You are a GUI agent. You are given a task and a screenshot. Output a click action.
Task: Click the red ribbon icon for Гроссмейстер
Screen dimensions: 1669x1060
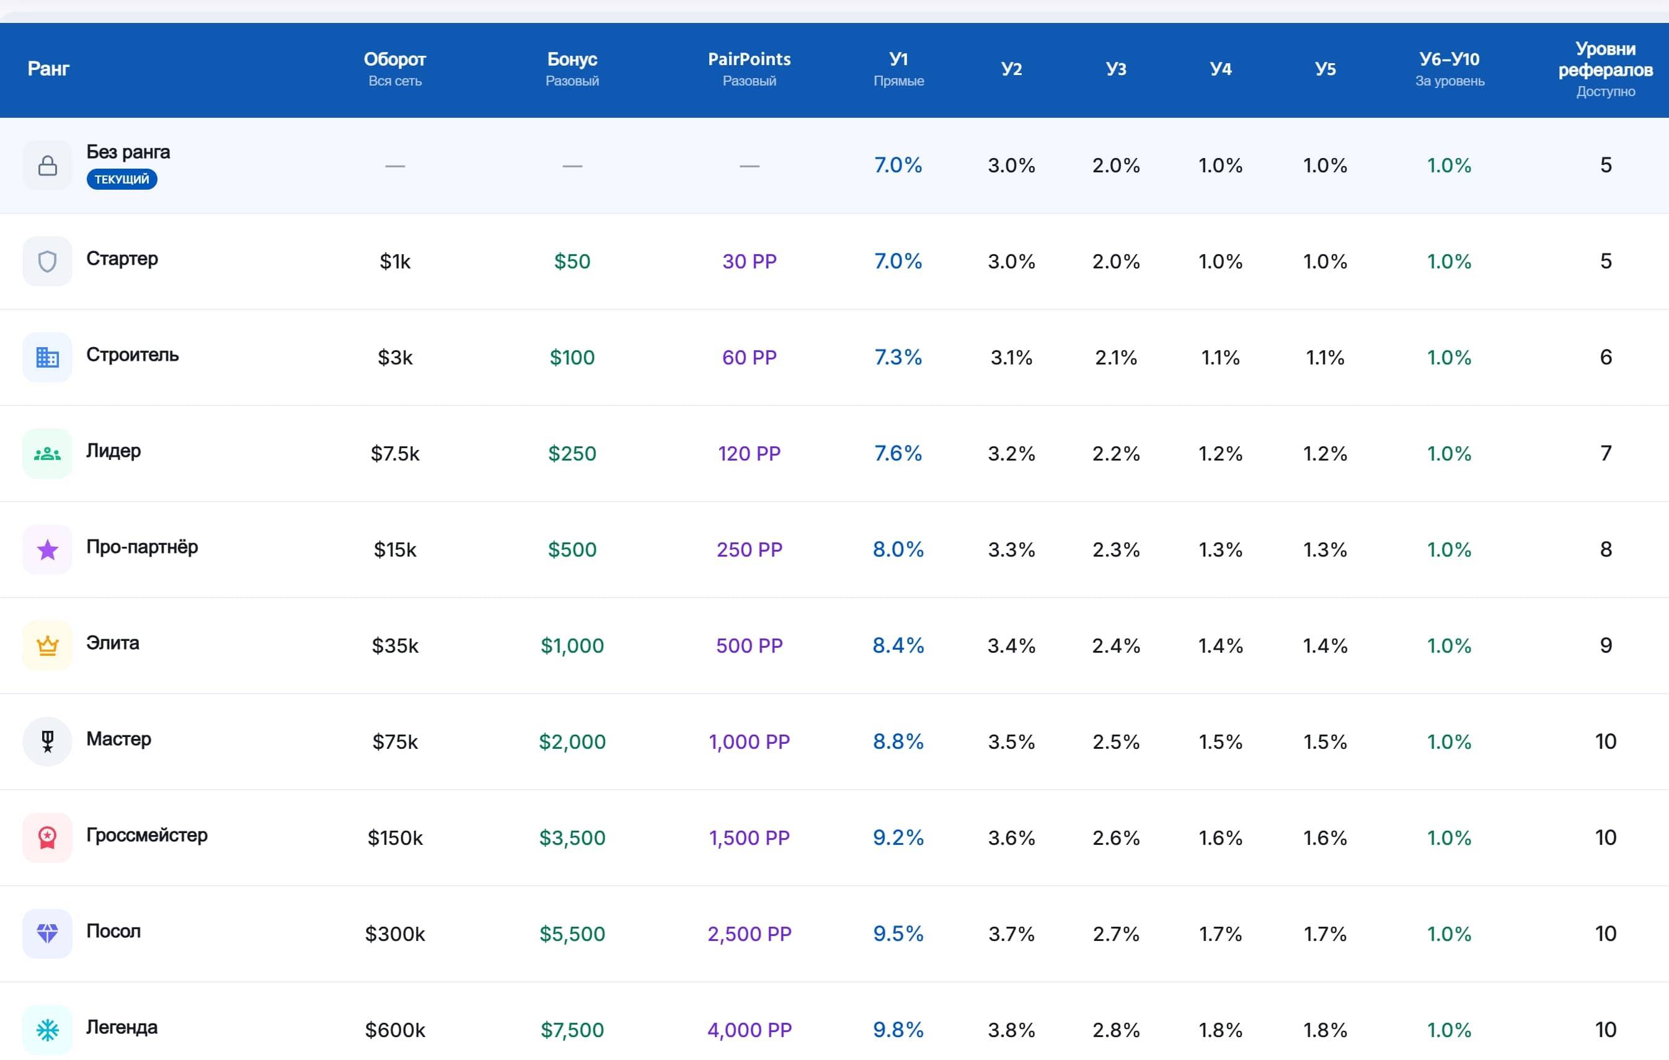[47, 837]
